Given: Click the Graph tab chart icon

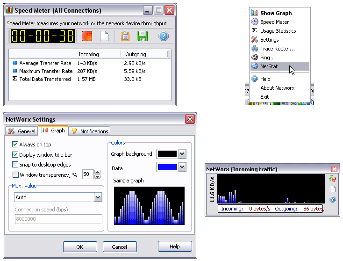Looking at the screenshot, I should (x=45, y=130).
